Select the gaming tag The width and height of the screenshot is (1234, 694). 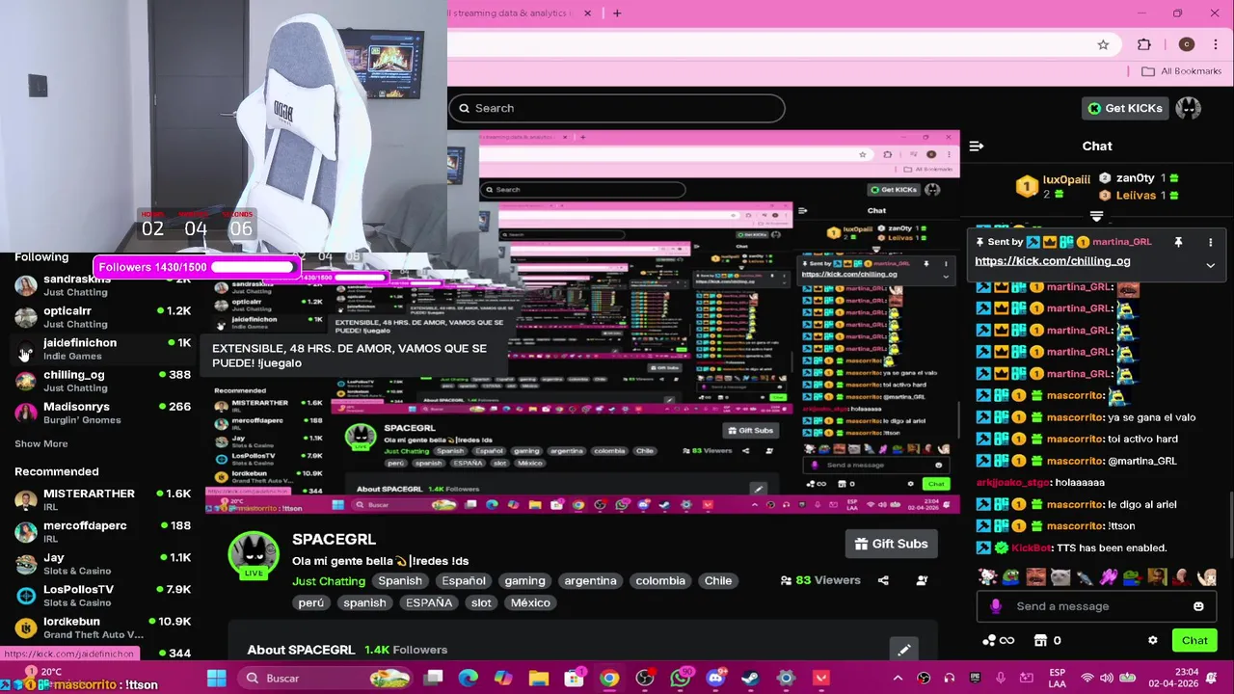click(x=525, y=581)
